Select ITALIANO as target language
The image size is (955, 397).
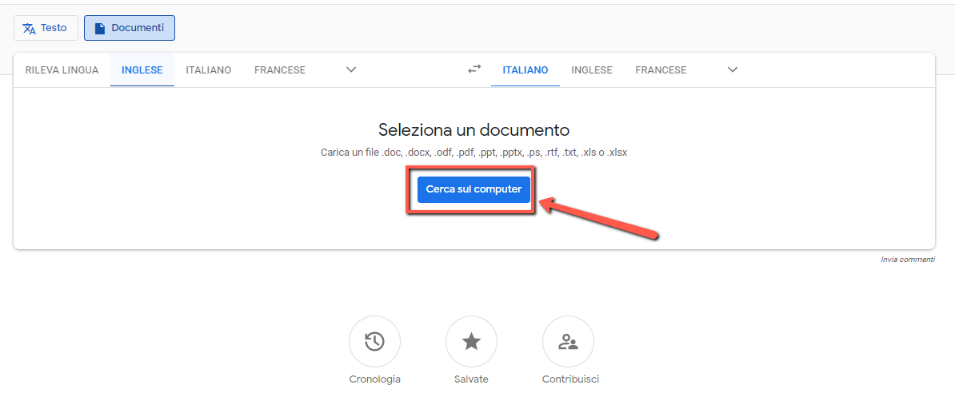pyautogui.click(x=525, y=70)
